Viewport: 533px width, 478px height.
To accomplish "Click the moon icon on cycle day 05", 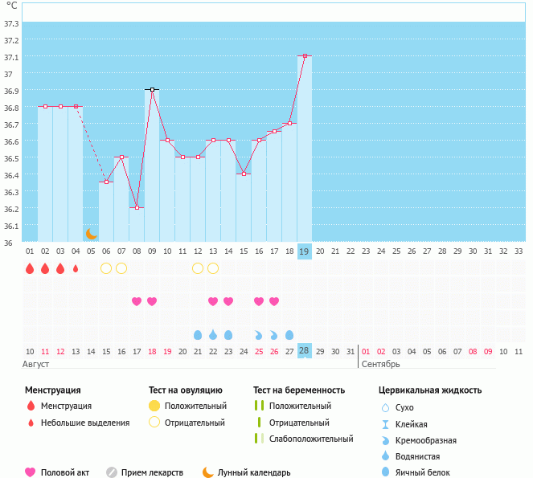I will coord(91,234).
